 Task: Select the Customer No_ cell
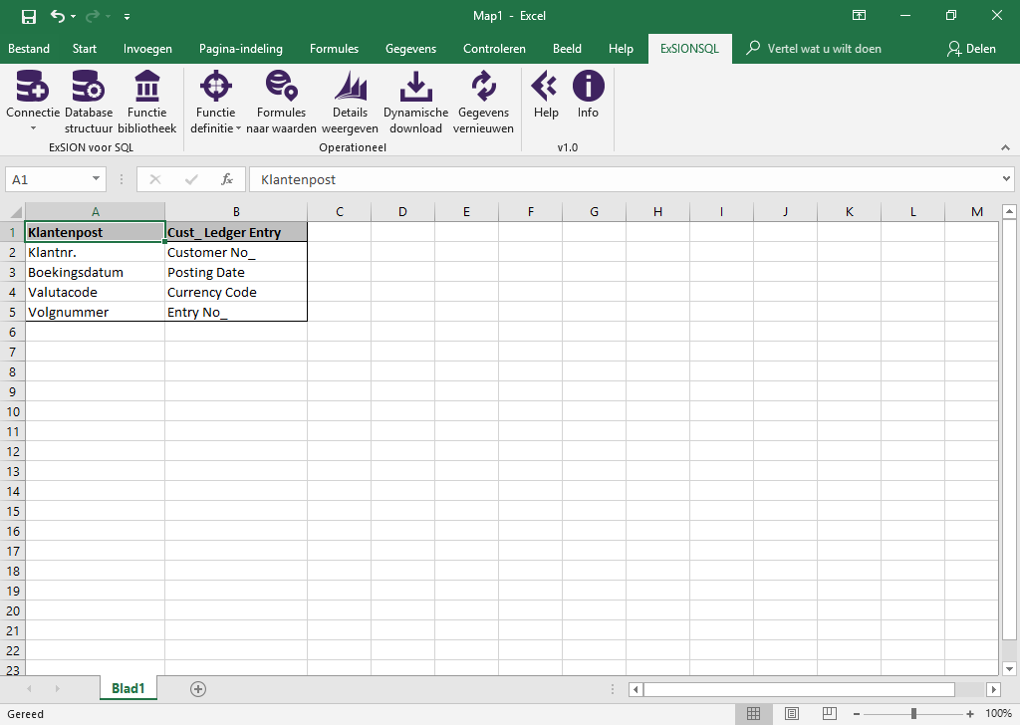[x=236, y=252]
